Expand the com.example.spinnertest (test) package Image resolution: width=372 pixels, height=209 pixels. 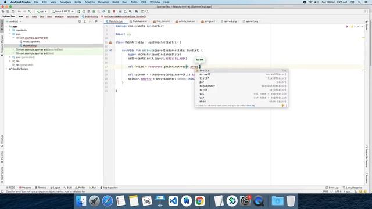13,53
